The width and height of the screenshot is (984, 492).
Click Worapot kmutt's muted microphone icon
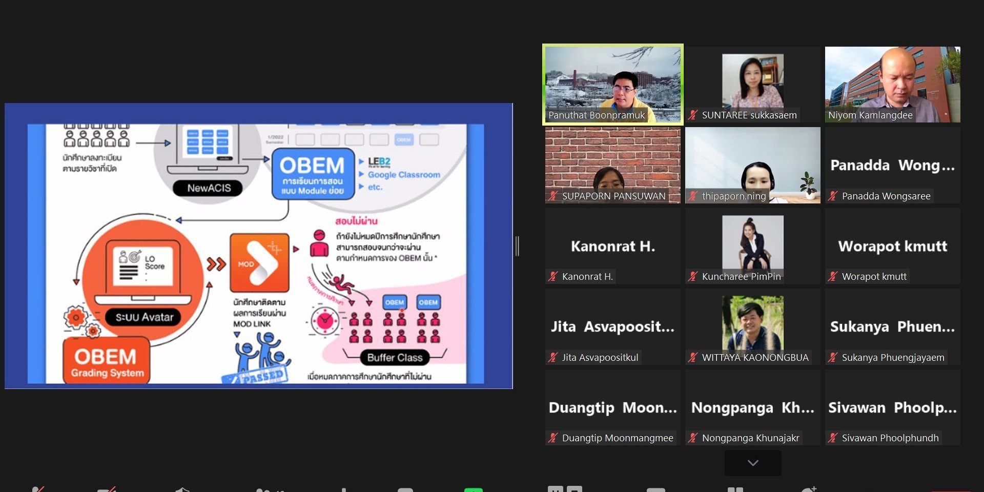pos(833,277)
